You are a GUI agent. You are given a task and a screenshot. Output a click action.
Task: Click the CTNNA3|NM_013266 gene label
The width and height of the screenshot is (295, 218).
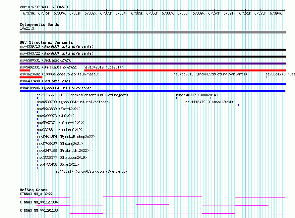coord(36,194)
